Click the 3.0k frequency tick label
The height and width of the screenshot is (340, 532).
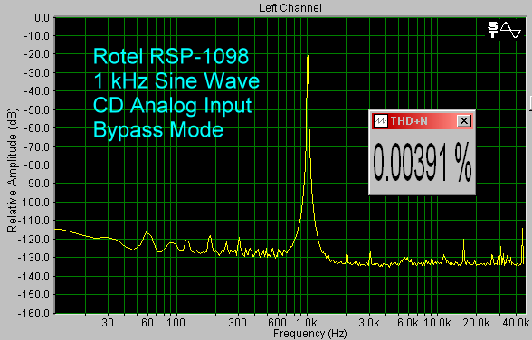[x=369, y=323]
